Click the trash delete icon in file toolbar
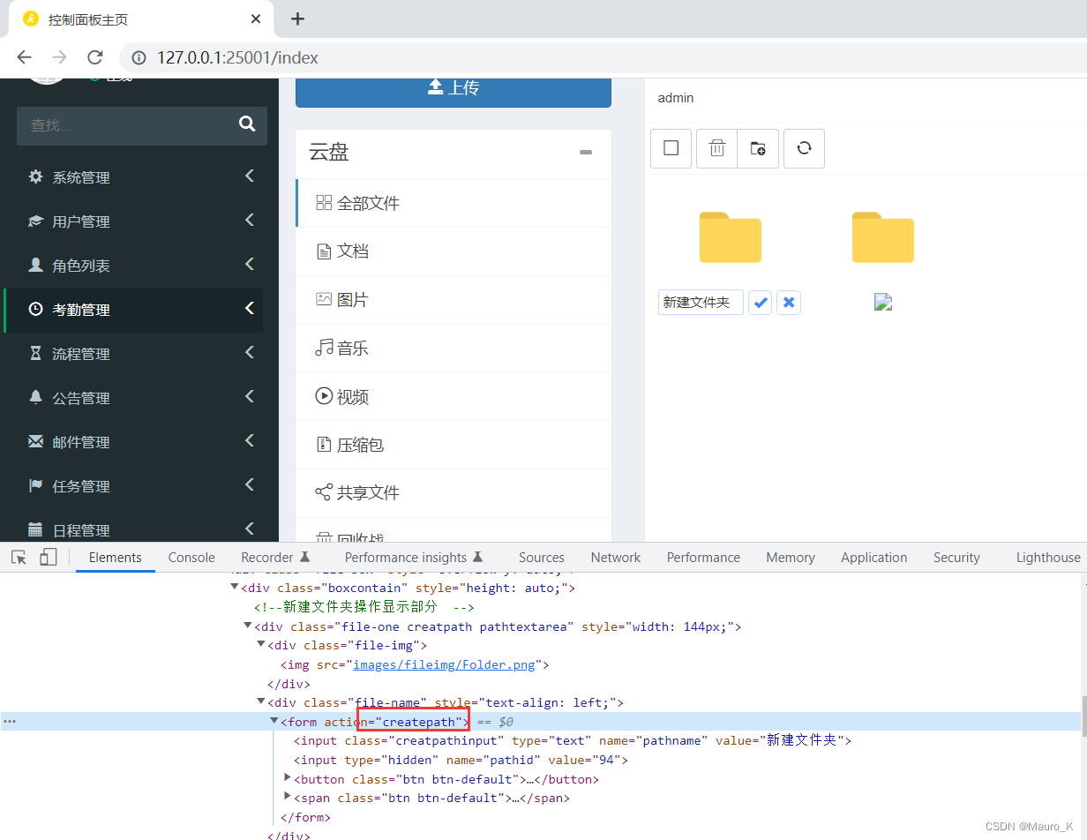1087x840 pixels. (716, 148)
